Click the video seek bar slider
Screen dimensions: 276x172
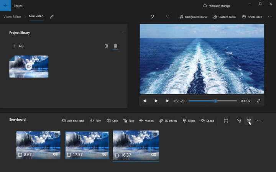pos(215,101)
